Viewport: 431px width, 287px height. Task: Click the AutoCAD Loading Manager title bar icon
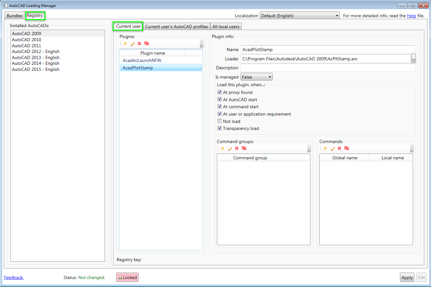coord(5,5)
